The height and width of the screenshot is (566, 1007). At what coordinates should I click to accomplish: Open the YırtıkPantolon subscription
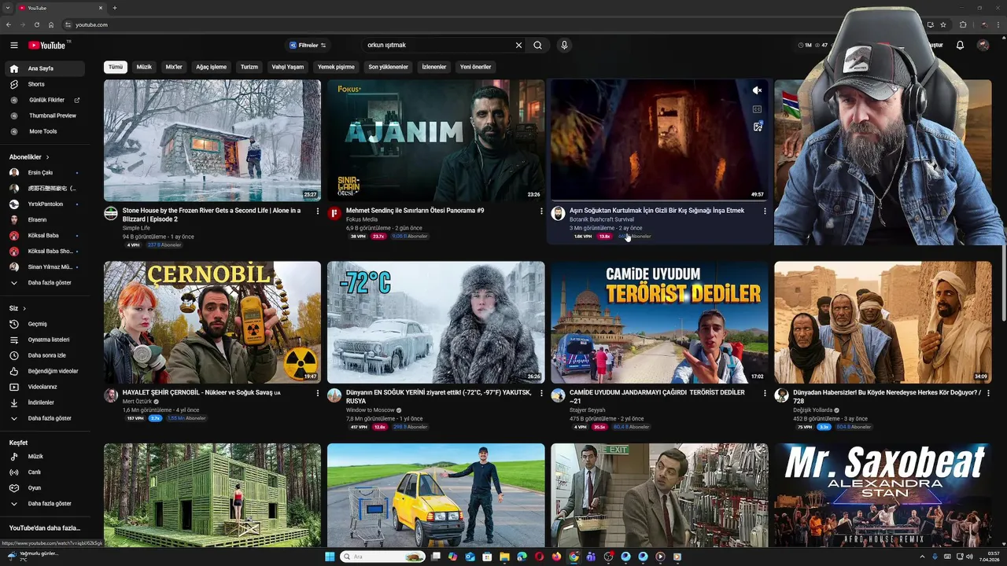pos(43,204)
